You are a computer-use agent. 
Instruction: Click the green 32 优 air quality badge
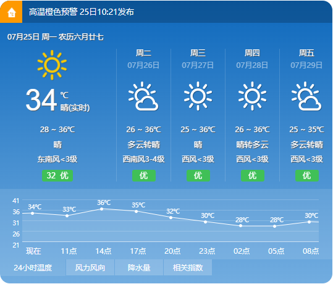point(57,175)
